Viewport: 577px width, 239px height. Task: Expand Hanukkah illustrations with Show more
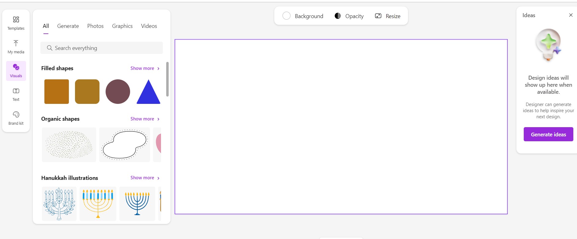tap(145, 178)
